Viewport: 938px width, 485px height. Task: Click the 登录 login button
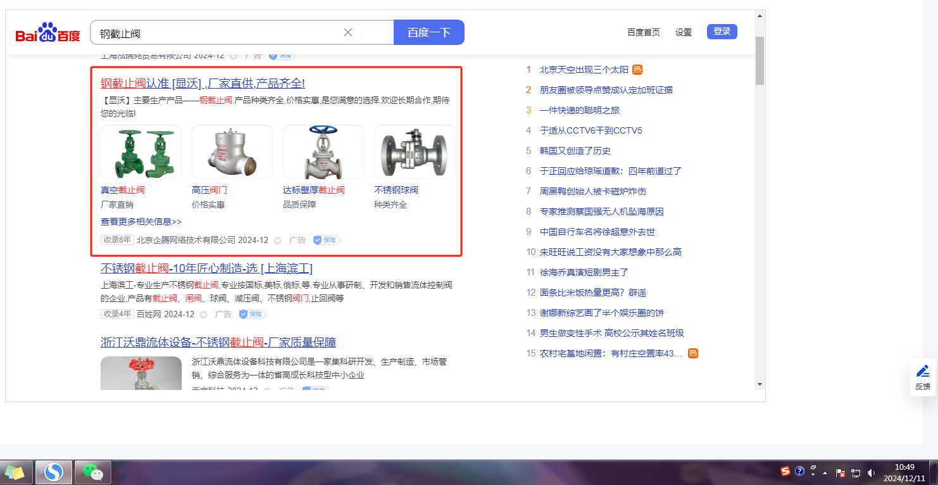tap(722, 32)
